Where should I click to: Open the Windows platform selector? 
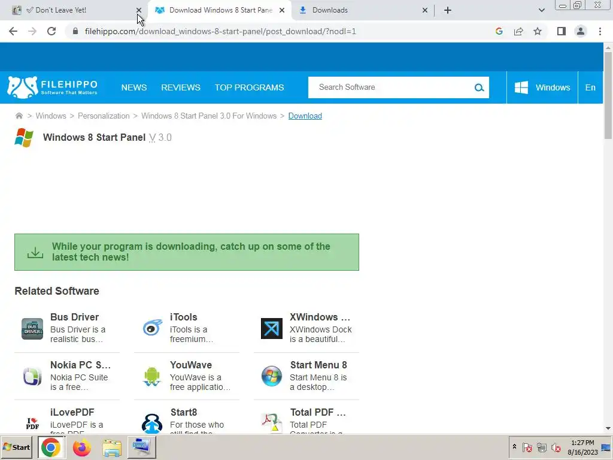coord(542,87)
